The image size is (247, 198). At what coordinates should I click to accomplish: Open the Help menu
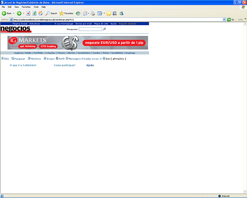pos(43,7)
